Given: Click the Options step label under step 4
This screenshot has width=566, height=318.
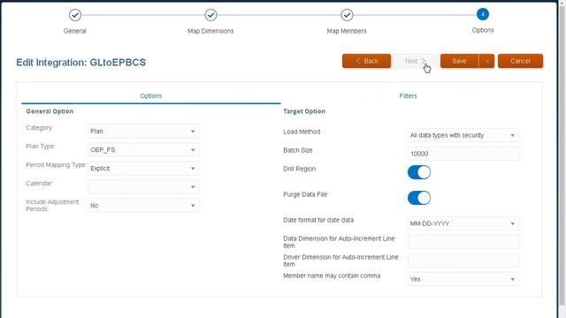Looking at the screenshot, I should click(483, 30).
